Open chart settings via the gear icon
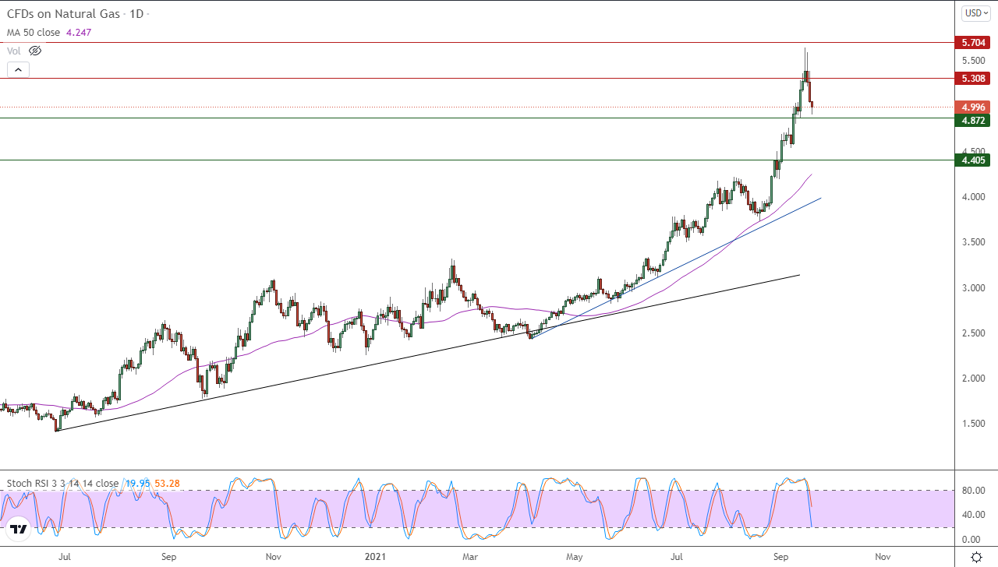998x567 pixels. (x=976, y=557)
